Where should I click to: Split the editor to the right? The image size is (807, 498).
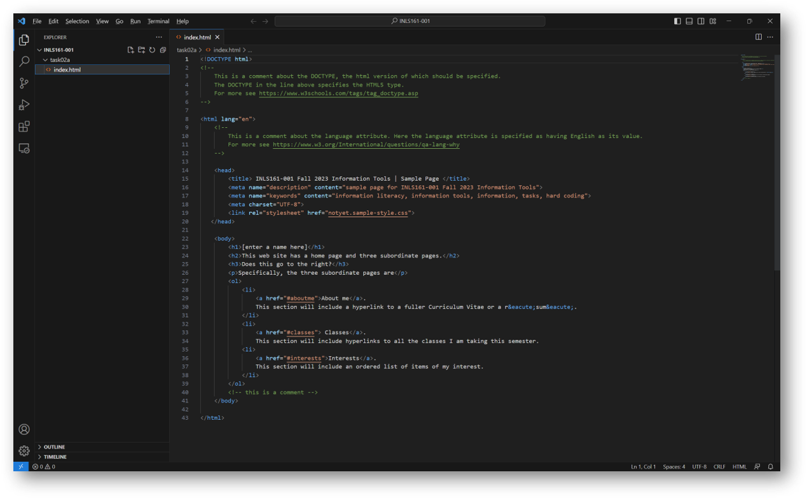(x=758, y=37)
